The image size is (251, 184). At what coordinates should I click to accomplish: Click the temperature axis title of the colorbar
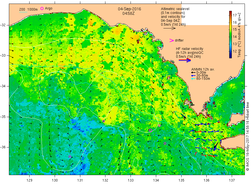pos(239,35)
